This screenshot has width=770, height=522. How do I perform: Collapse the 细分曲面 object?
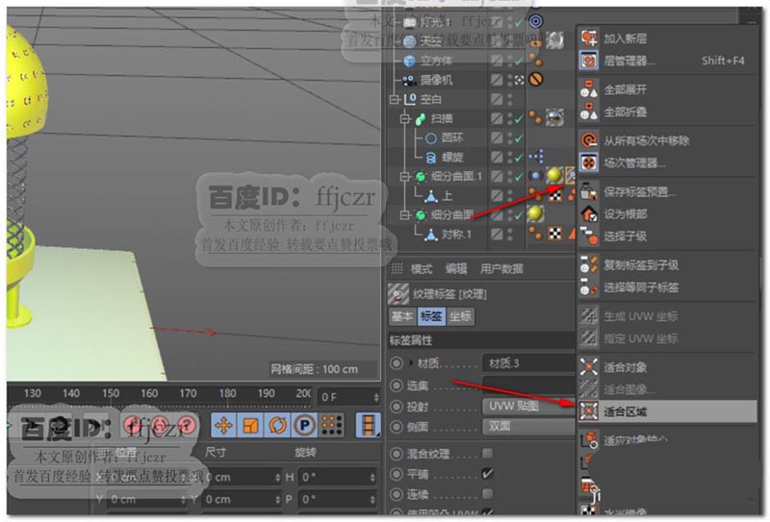click(x=404, y=215)
